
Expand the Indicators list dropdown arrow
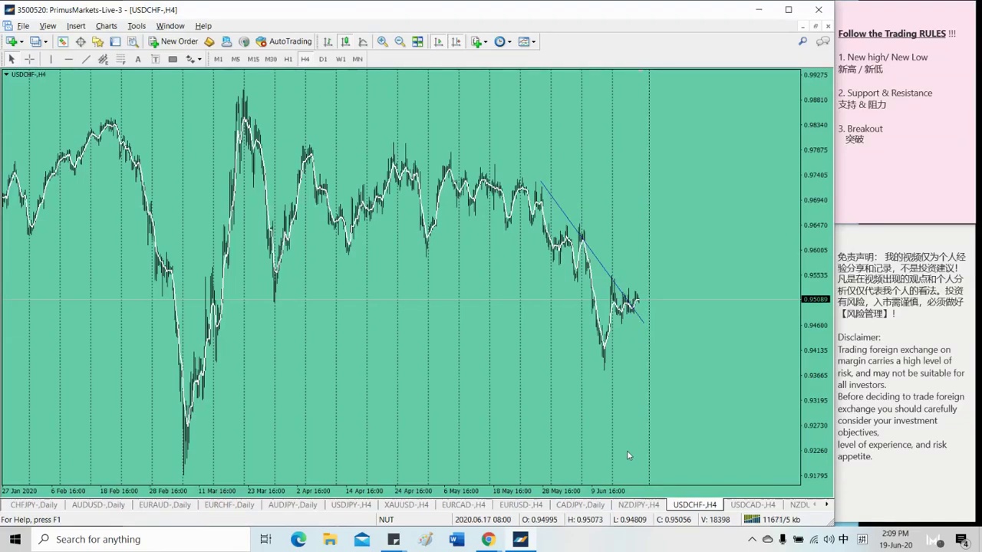click(x=486, y=41)
